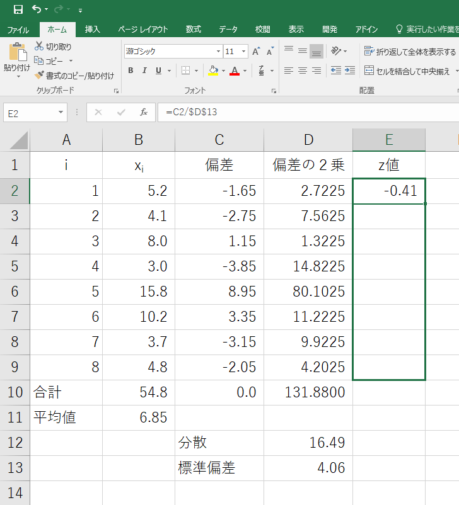The image size is (459, 505).
Task: Open the ページ レイアウト tab
Action: pos(143,30)
